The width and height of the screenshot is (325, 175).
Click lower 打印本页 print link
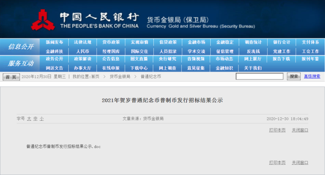(277, 163)
